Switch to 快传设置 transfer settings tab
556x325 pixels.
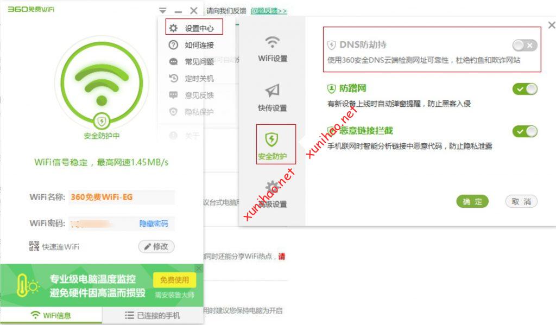pyautogui.click(x=273, y=98)
